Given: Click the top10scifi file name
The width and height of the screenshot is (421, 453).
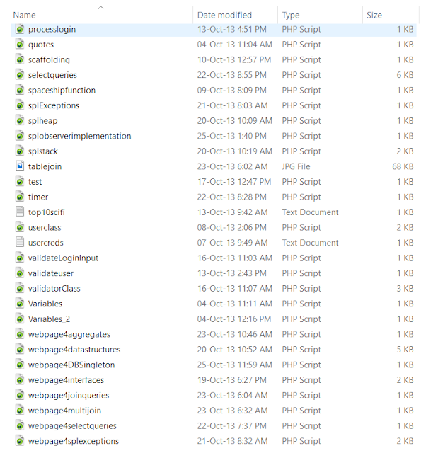Looking at the screenshot, I should click(x=47, y=212).
